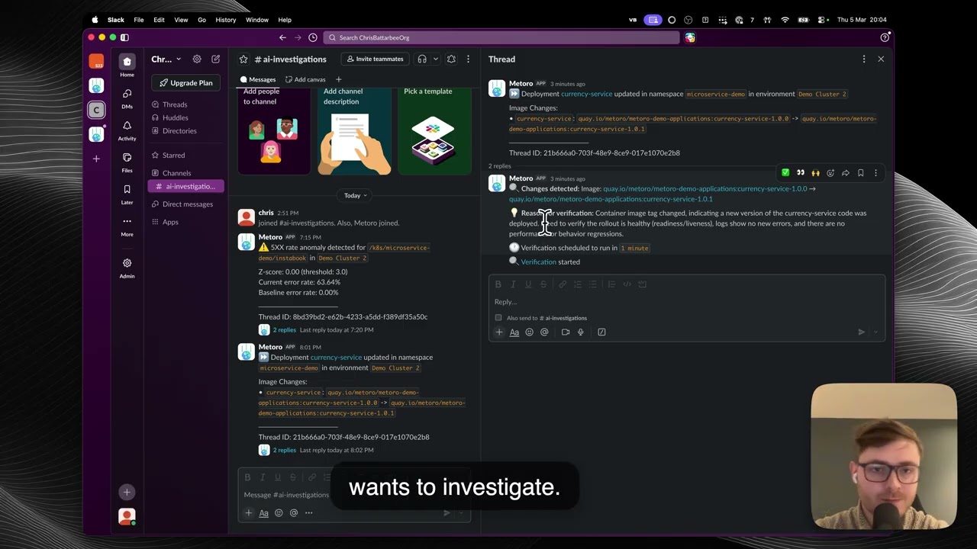Click the create new plus button at bottom
Screen dimensions: 977x549
127,493
